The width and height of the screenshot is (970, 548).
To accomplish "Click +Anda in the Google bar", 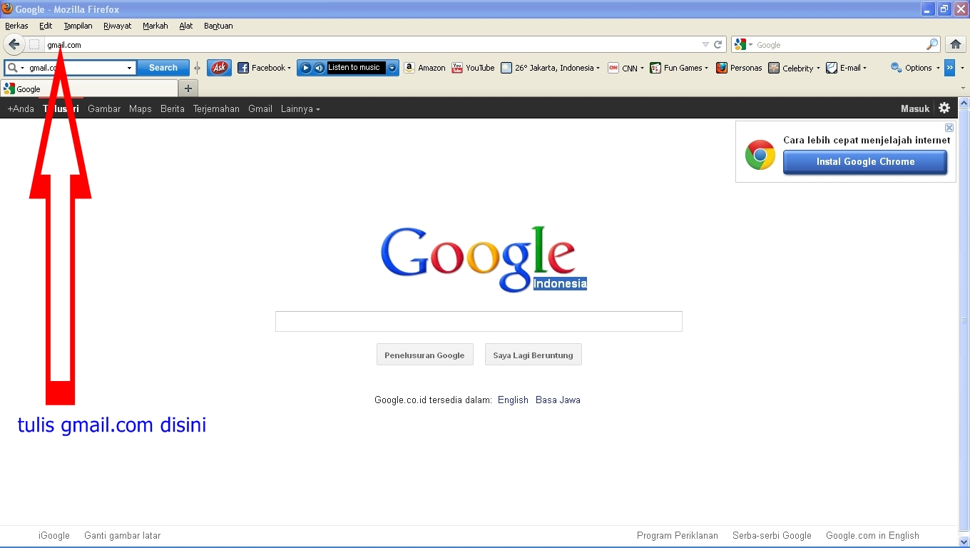I will tap(21, 108).
